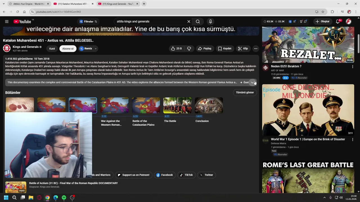Open Neden EU5'i Bıraktım video title
The image size is (360, 202).
click(286, 66)
